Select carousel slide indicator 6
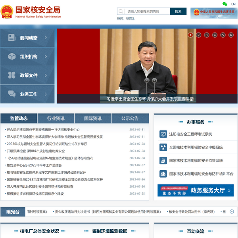The width and height of the screenshot is (238, 238). coord(231,35)
